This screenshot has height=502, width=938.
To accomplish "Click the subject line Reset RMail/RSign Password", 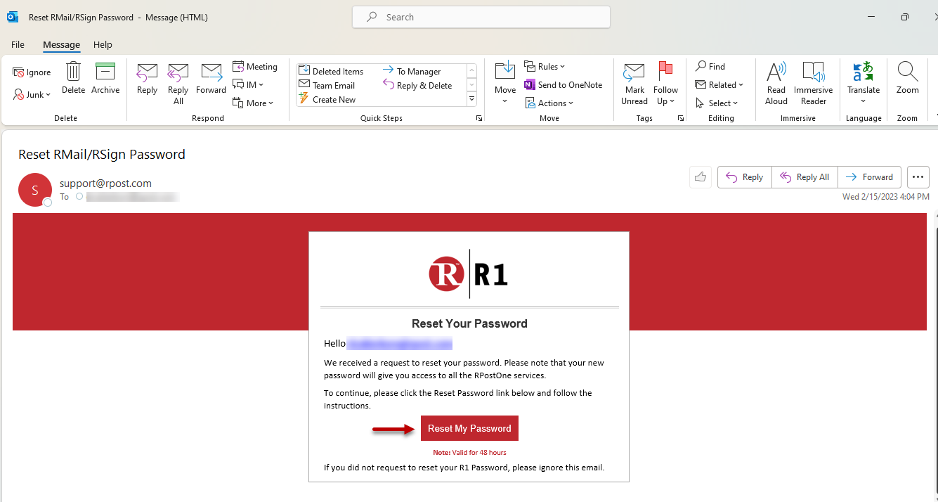I will coord(102,155).
